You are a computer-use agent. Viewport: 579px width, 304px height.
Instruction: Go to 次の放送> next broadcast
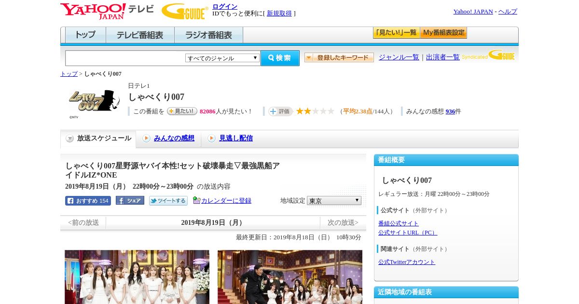343,222
